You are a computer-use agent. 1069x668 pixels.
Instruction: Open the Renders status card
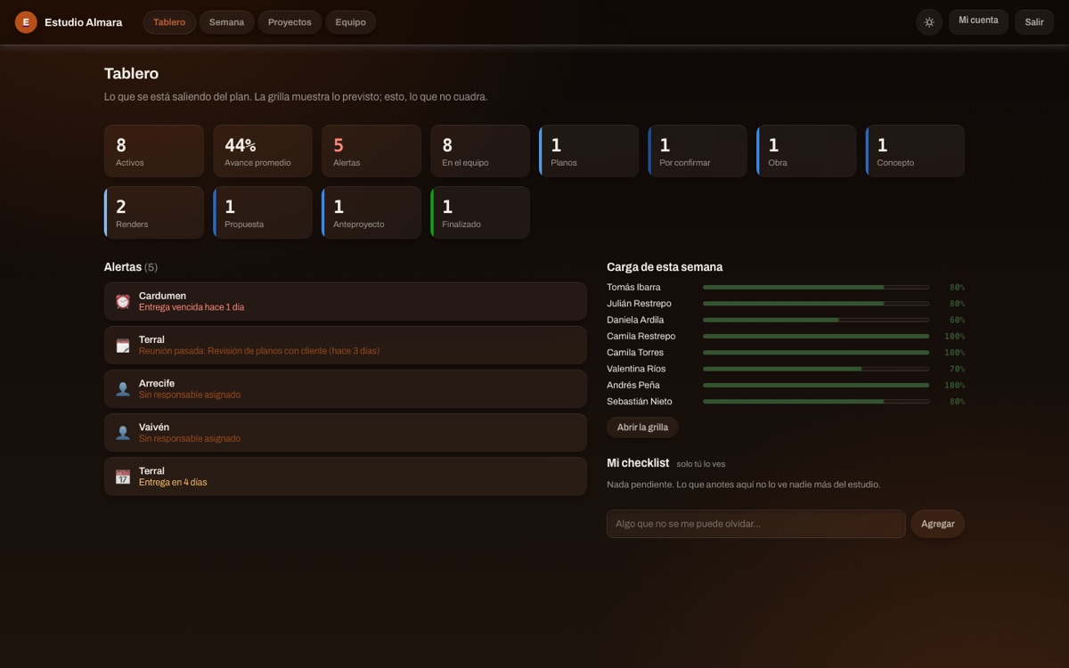154,213
